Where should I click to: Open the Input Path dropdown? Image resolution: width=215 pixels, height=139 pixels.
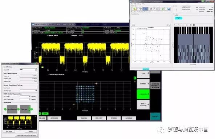(28, 69)
